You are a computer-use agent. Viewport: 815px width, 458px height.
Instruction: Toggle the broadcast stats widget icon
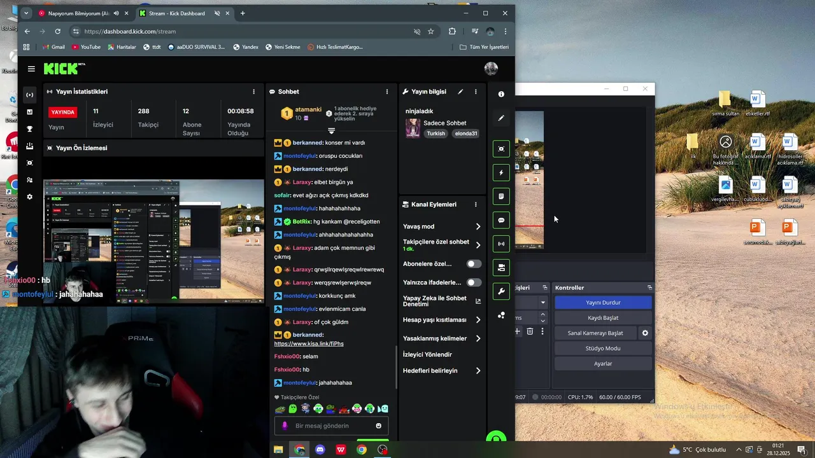[x=501, y=244]
